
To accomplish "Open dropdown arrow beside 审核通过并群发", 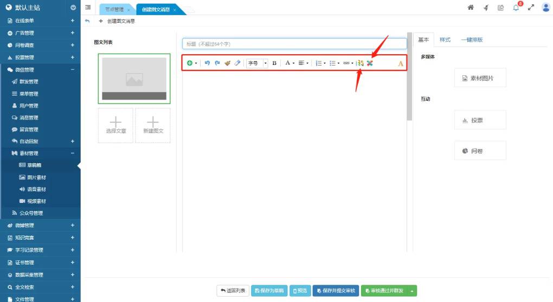I will point(412,291).
